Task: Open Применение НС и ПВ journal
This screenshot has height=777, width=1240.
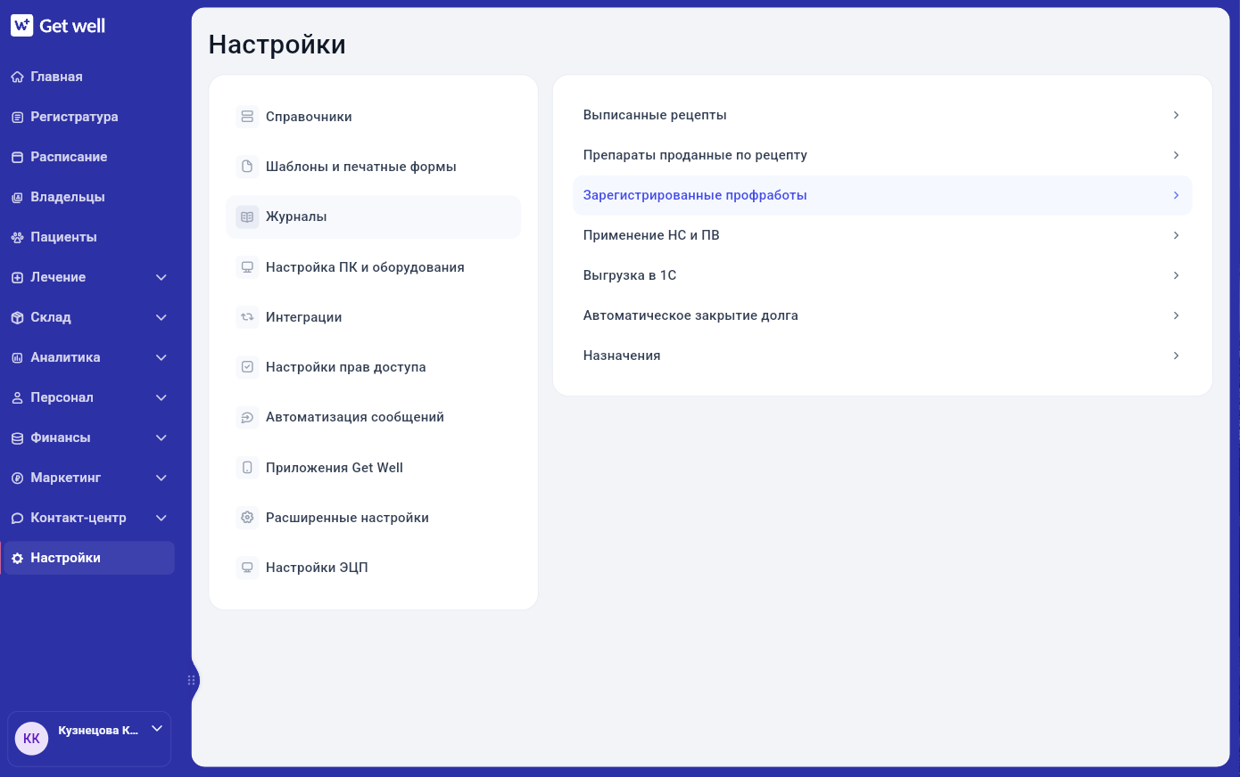Action: point(882,235)
